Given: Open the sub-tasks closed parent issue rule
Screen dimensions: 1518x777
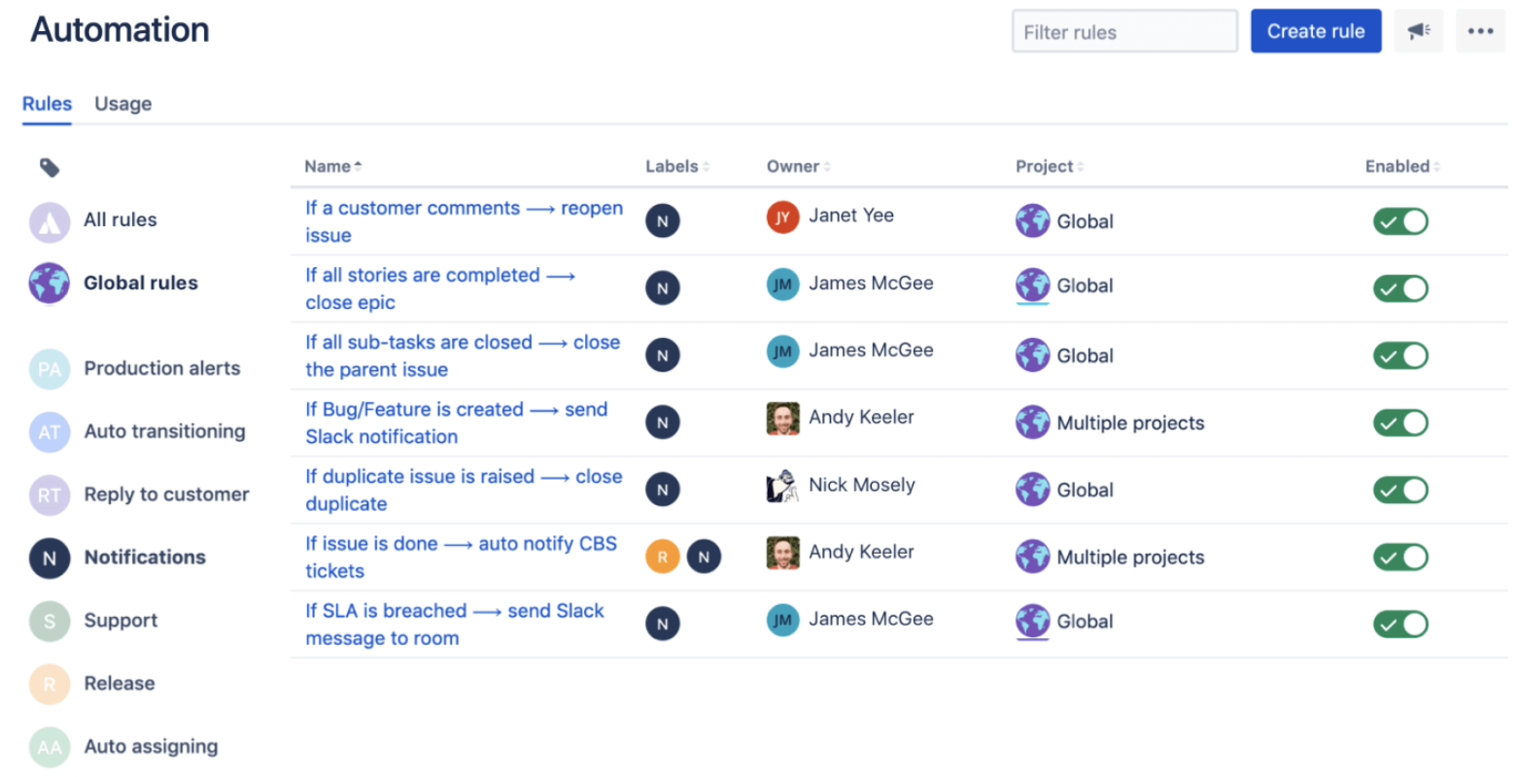Looking at the screenshot, I should coord(462,355).
